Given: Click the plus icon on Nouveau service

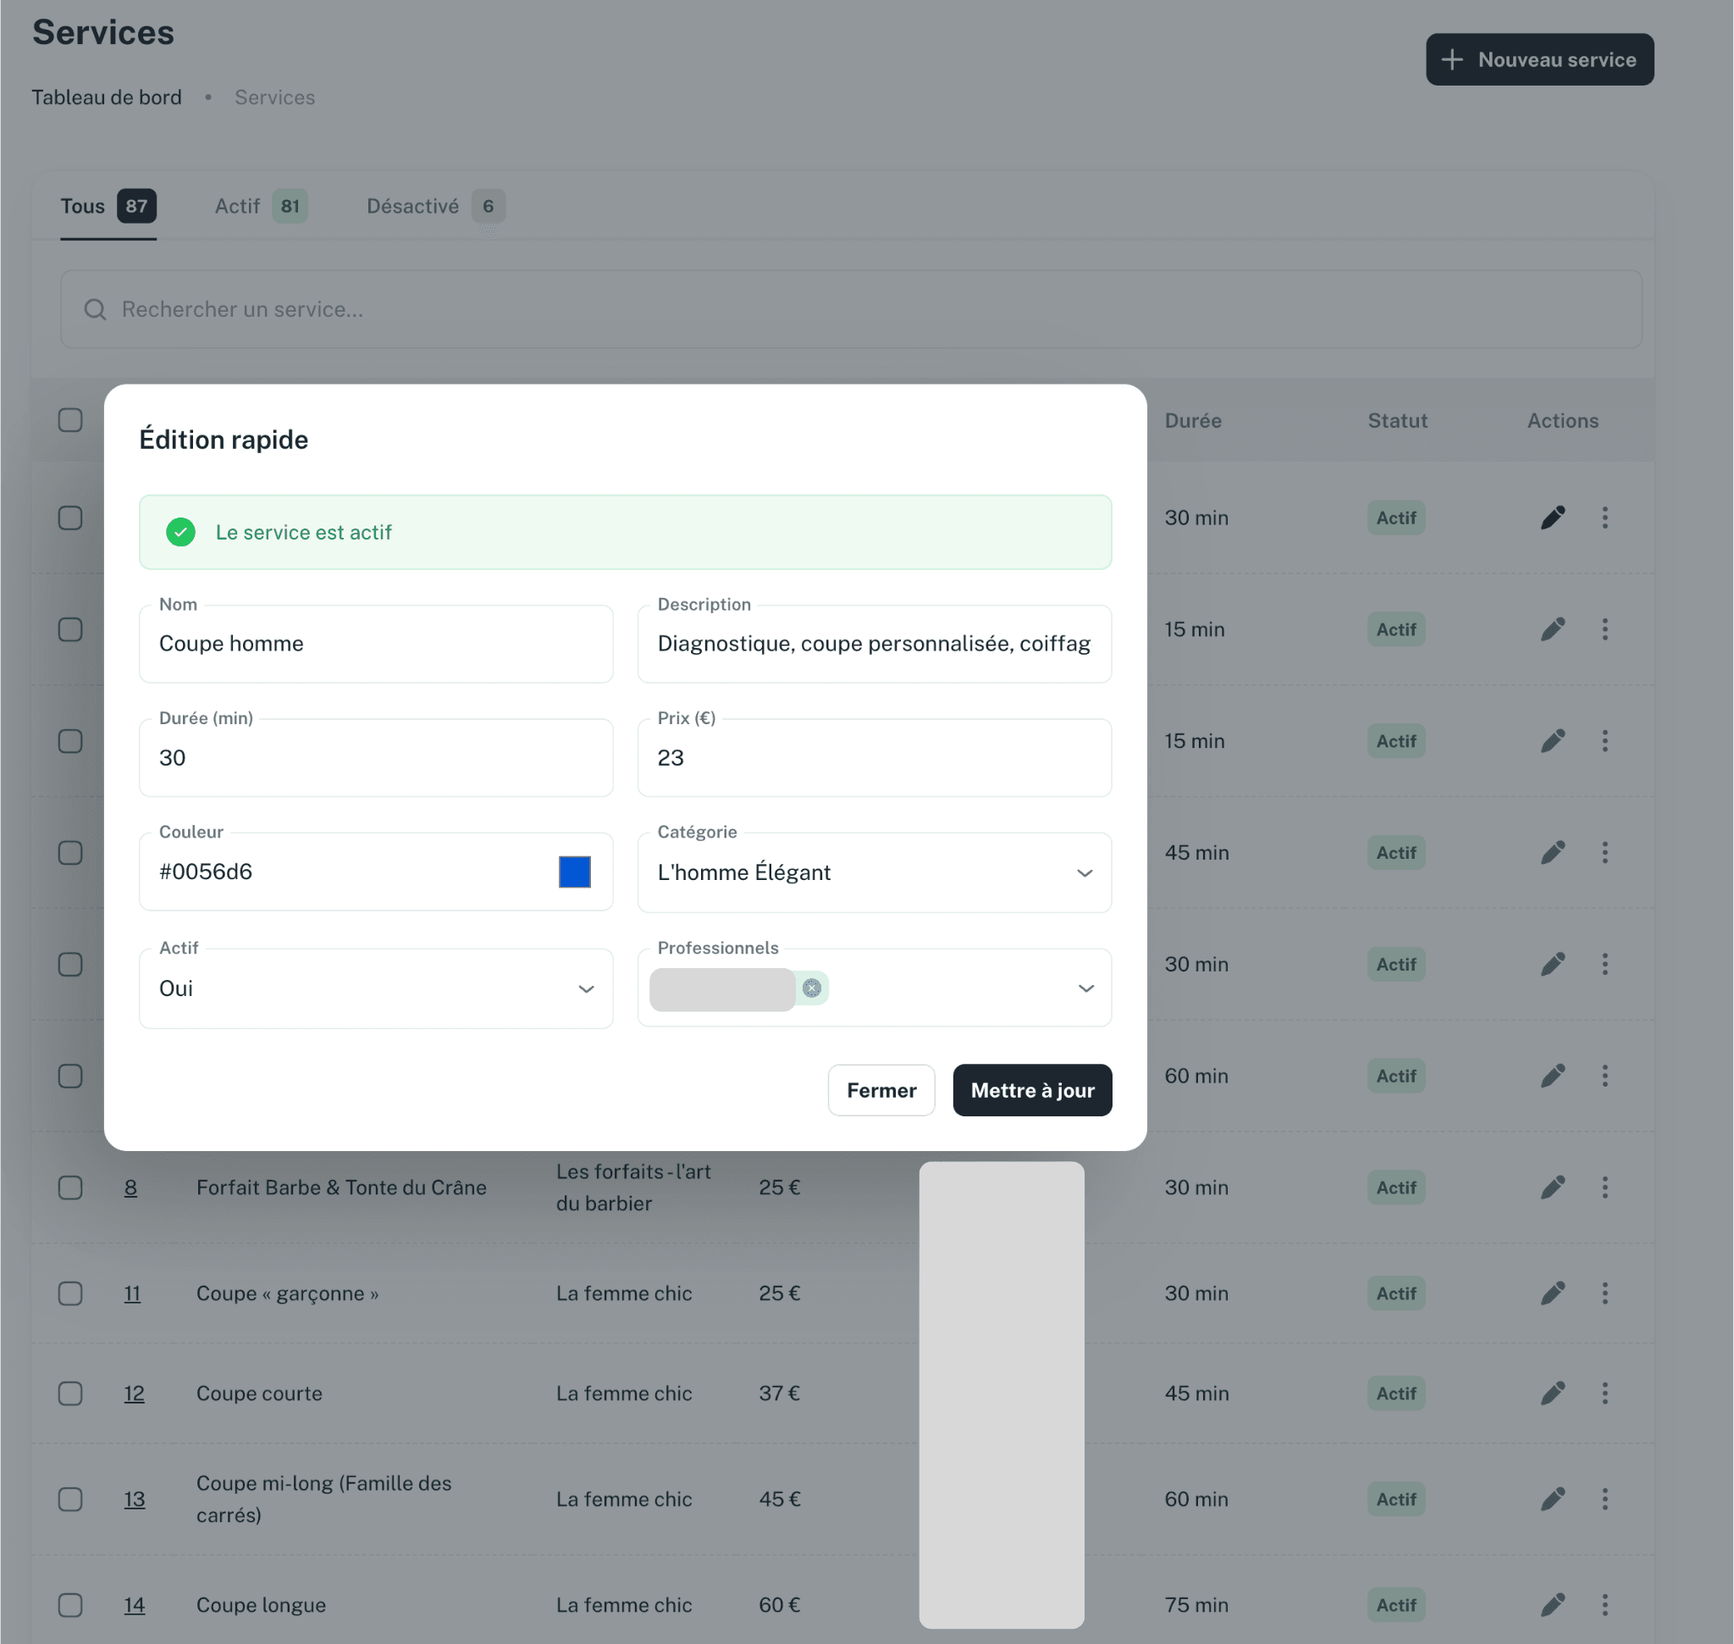Looking at the screenshot, I should point(1453,58).
